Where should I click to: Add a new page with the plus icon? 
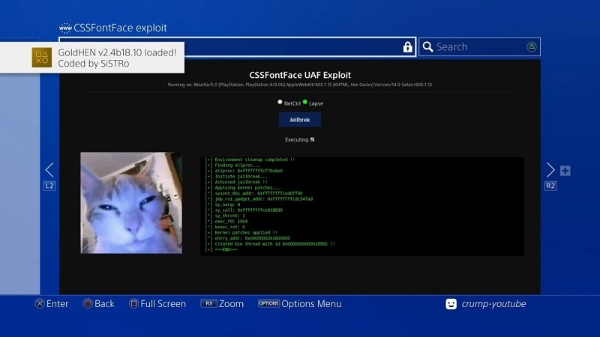click(x=565, y=171)
